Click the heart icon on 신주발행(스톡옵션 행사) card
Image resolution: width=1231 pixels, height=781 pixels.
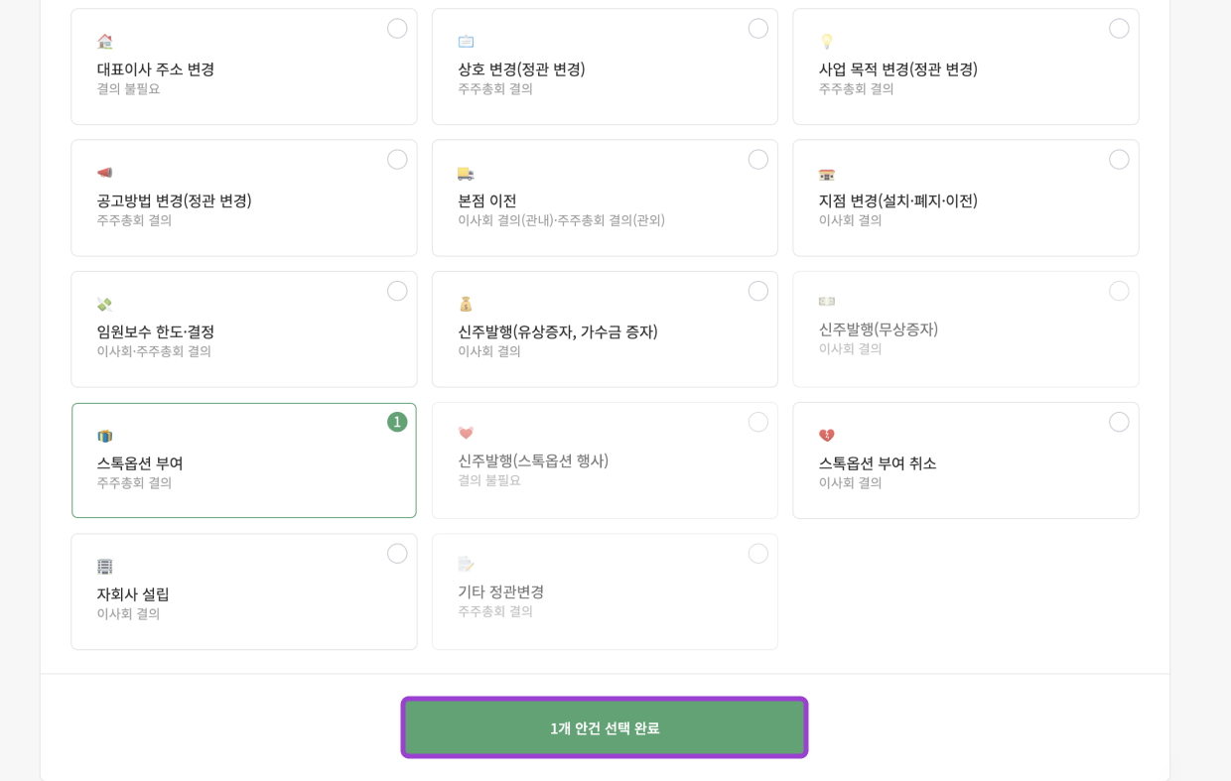pyautogui.click(x=466, y=435)
